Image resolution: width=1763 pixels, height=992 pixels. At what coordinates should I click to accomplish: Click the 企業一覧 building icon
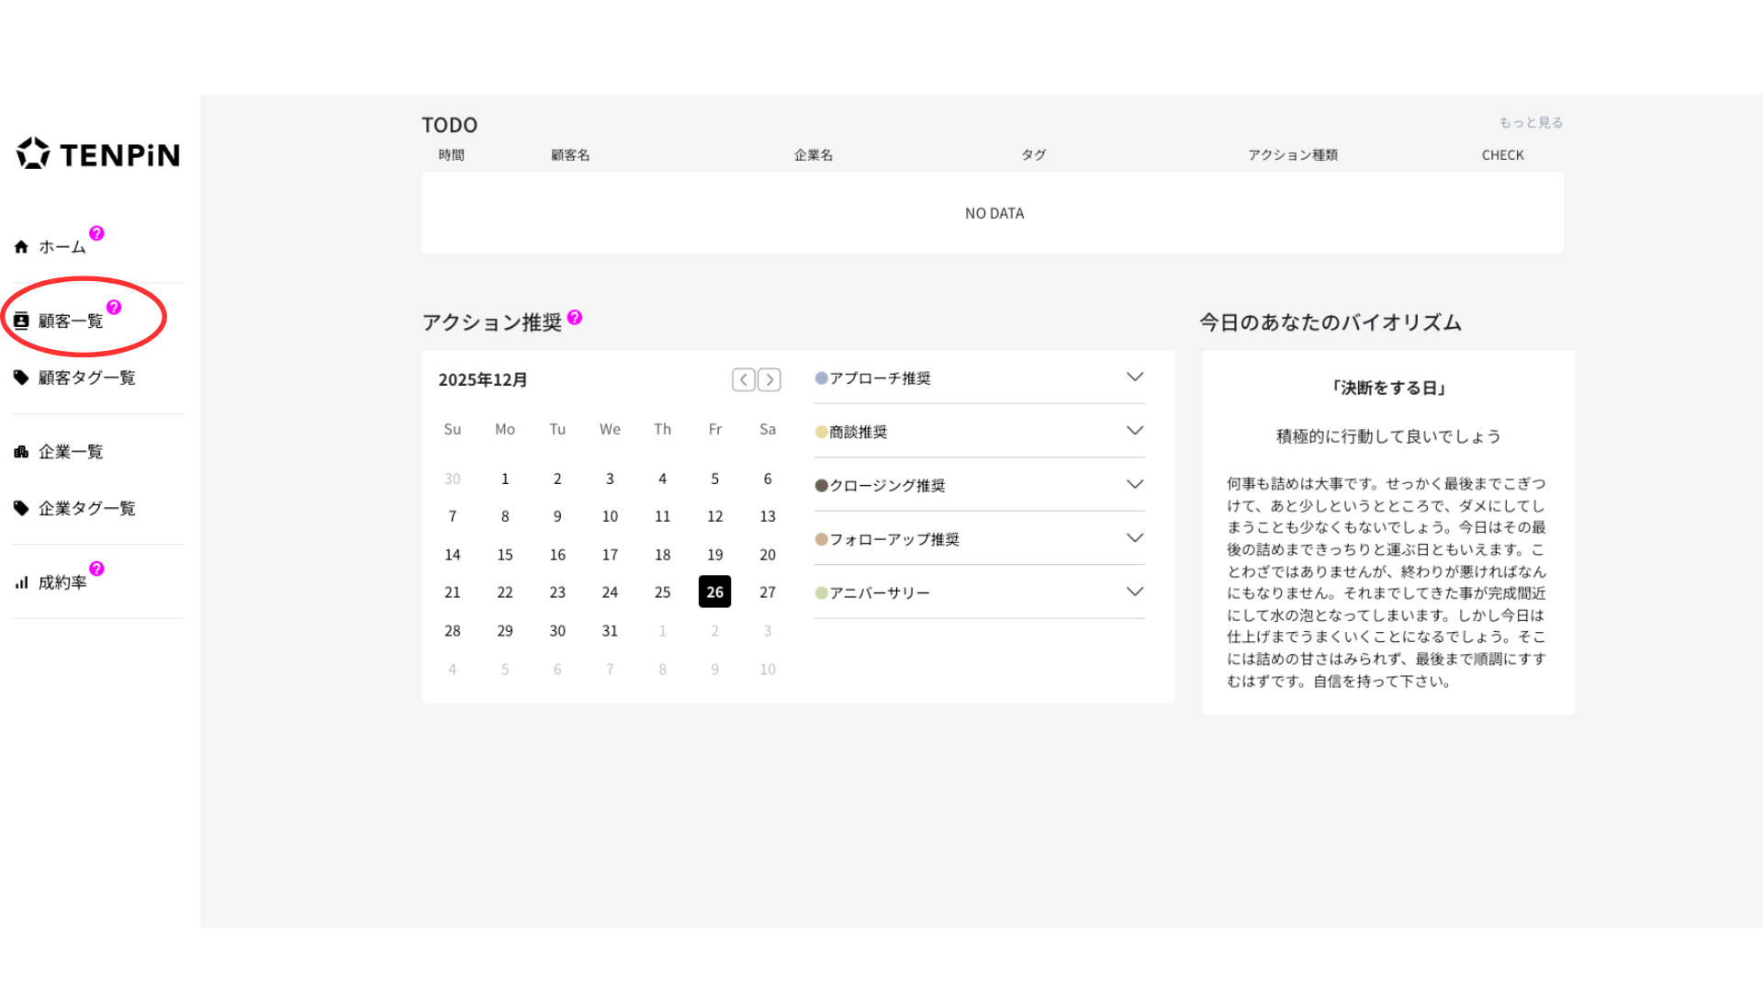[x=21, y=452]
